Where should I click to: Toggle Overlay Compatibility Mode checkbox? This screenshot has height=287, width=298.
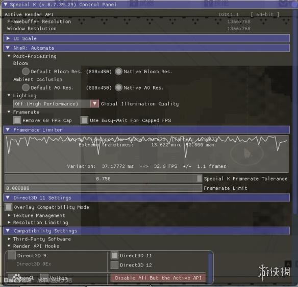click(9, 207)
